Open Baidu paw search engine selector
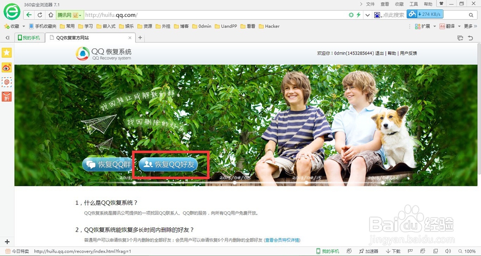The height and width of the screenshot is (256, 481). point(378,15)
